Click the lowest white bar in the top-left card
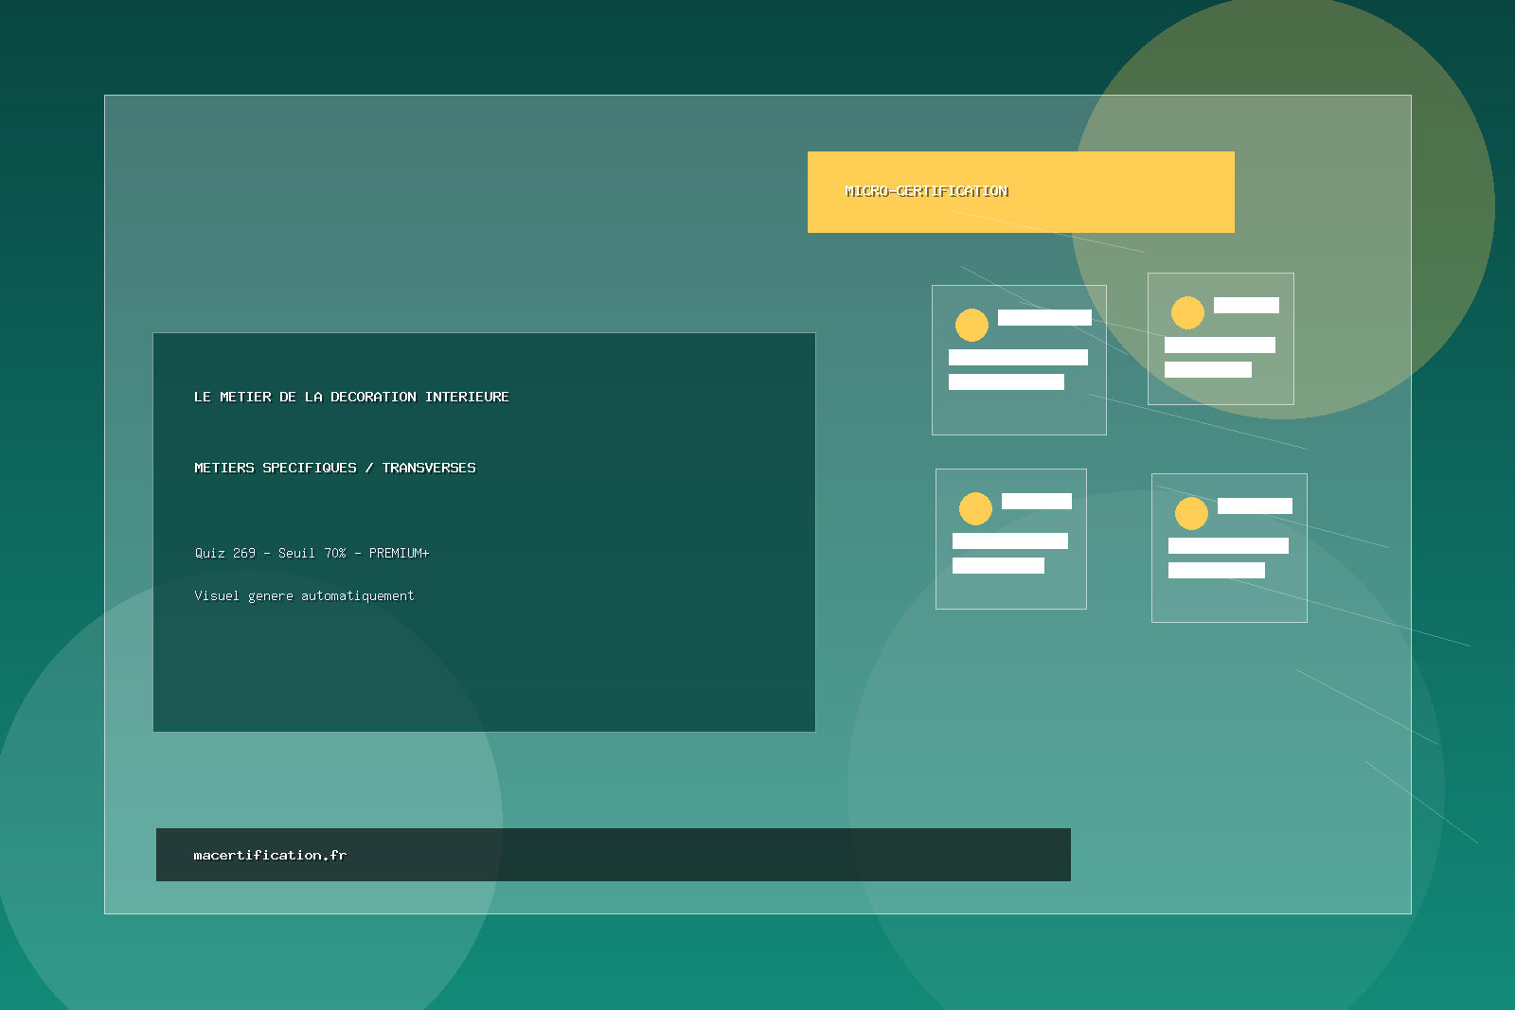The height and width of the screenshot is (1010, 1515). point(1007,381)
